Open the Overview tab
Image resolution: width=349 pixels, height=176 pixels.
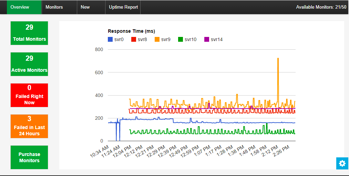click(20, 7)
